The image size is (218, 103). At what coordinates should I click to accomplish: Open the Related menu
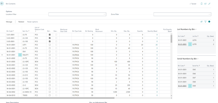[x=21, y=22]
